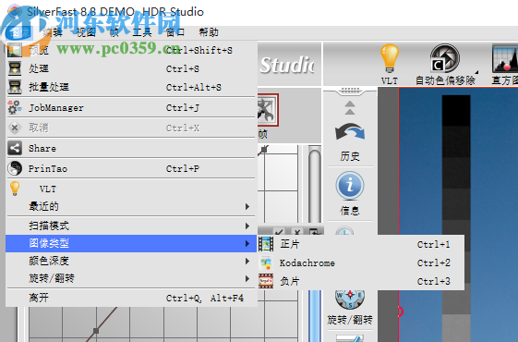Open the 视图 view menu
The width and height of the screenshot is (518, 342).
pos(86,32)
